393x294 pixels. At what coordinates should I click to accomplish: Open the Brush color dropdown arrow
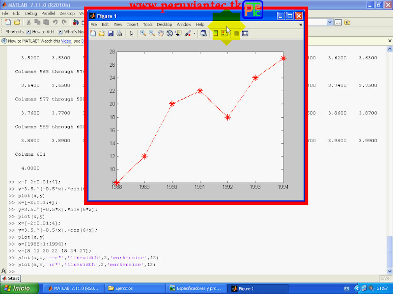pos(194,33)
